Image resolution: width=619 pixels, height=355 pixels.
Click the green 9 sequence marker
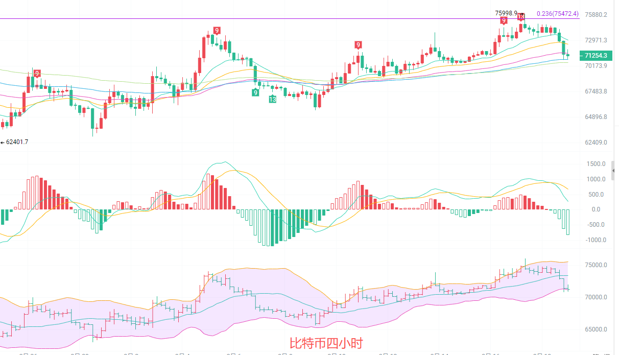(255, 92)
